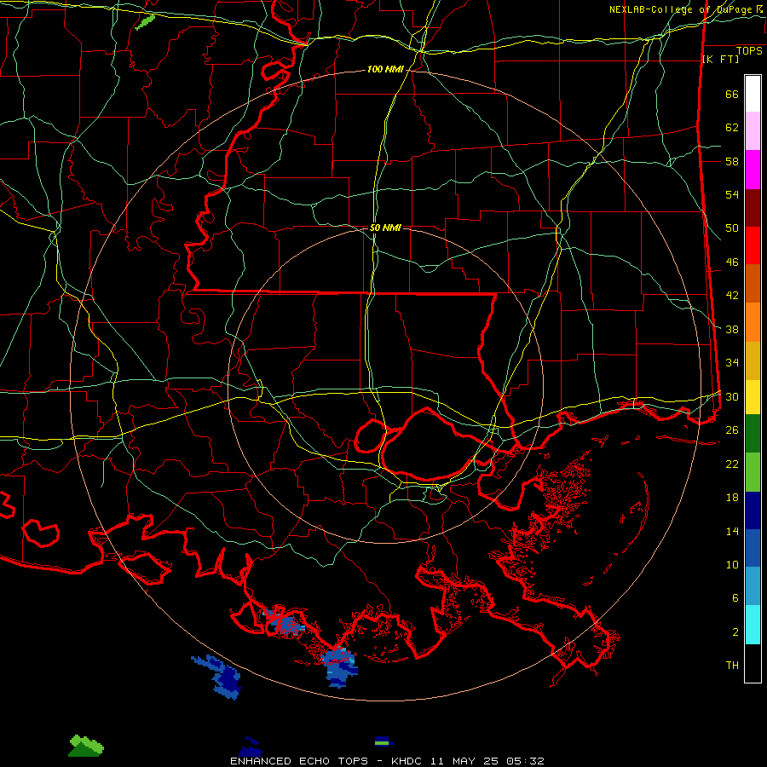Click the 10 value on the scale
Viewport: 767px width, 767px height.
[x=732, y=565]
